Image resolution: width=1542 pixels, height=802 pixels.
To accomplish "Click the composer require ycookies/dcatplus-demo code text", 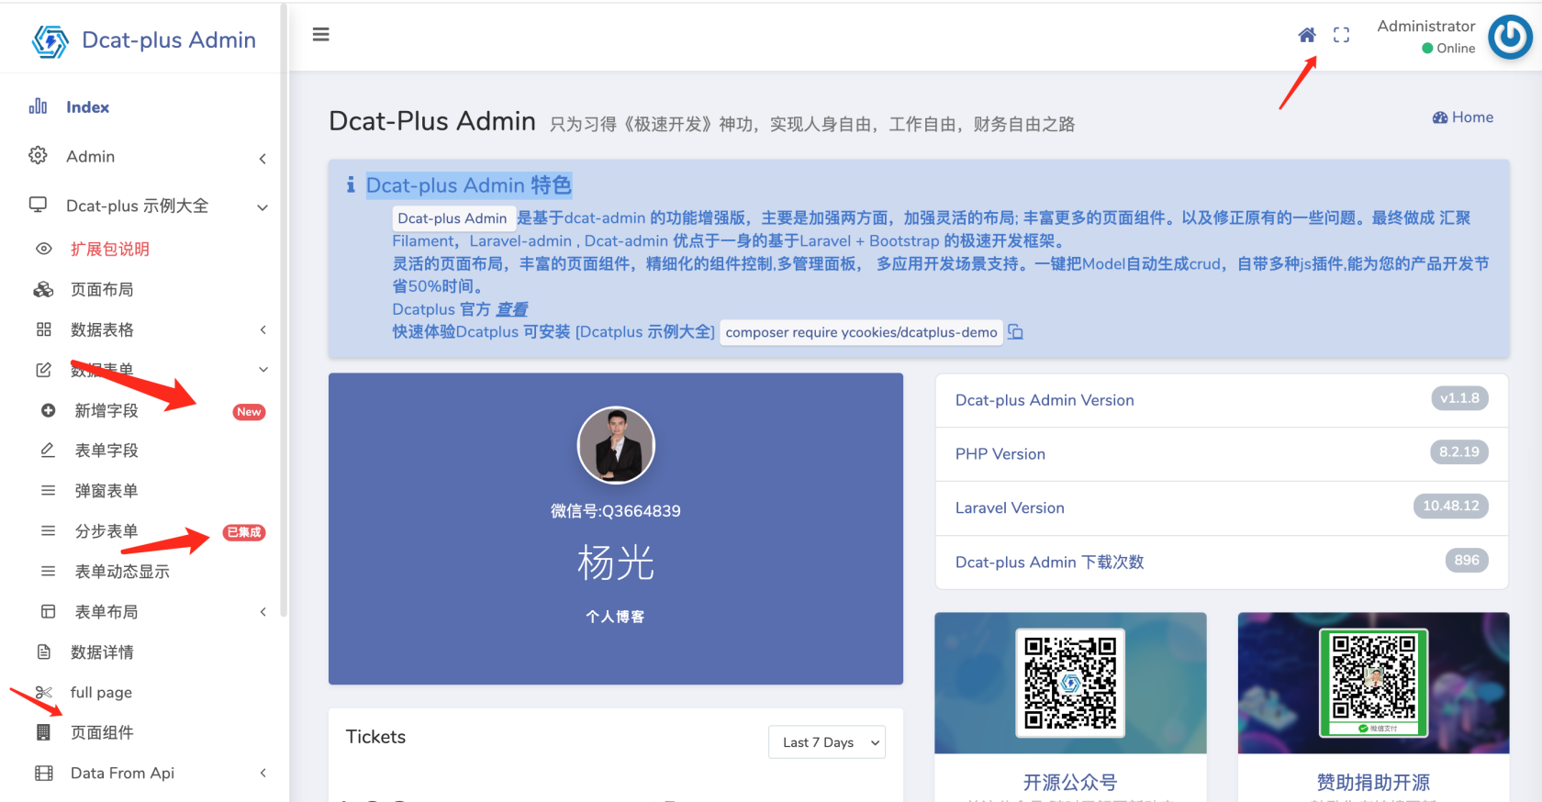I will (861, 332).
